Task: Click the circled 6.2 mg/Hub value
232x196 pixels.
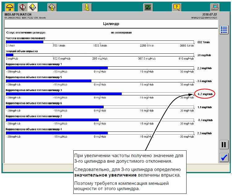Action: click(204, 94)
